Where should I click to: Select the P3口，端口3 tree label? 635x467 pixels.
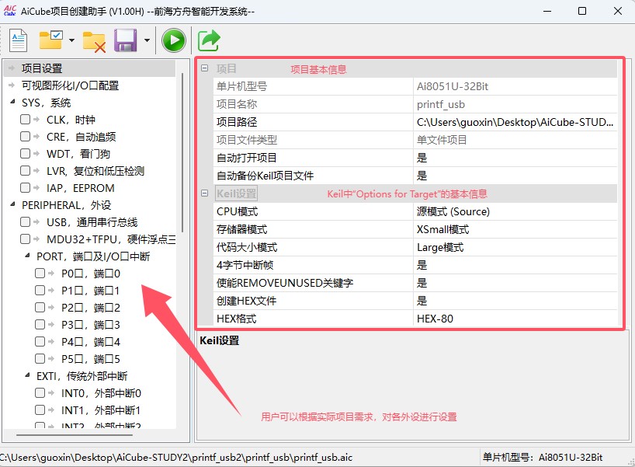click(91, 325)
